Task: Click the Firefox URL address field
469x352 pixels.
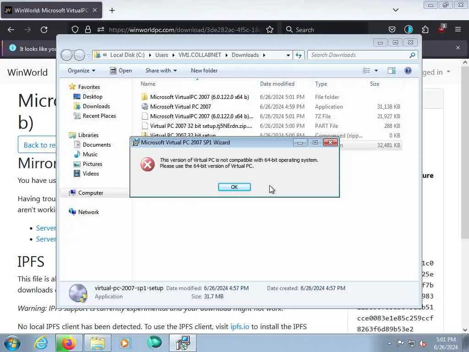Action: coord(184,30)
